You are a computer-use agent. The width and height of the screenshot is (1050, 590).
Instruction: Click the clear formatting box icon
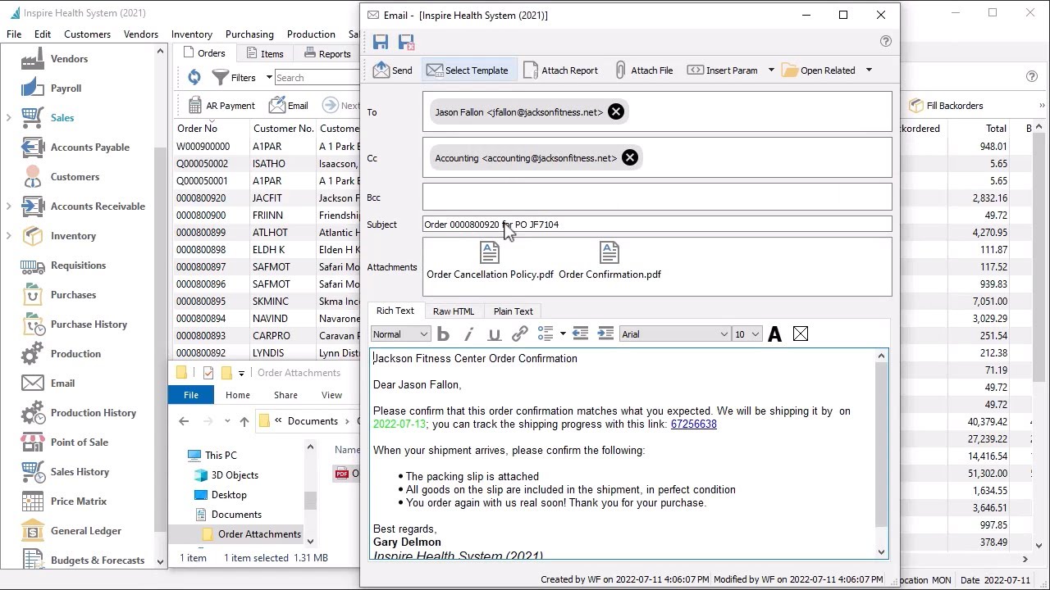801,334
